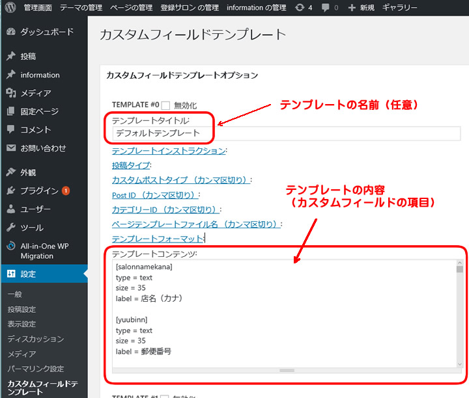469x398 pixels.
Task: Open 投稿 sidebar menu
Action: tap(28, 56)
